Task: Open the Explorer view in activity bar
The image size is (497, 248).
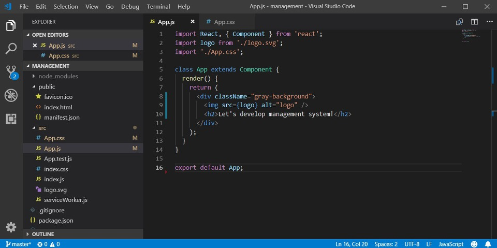Action: point(11,25)
